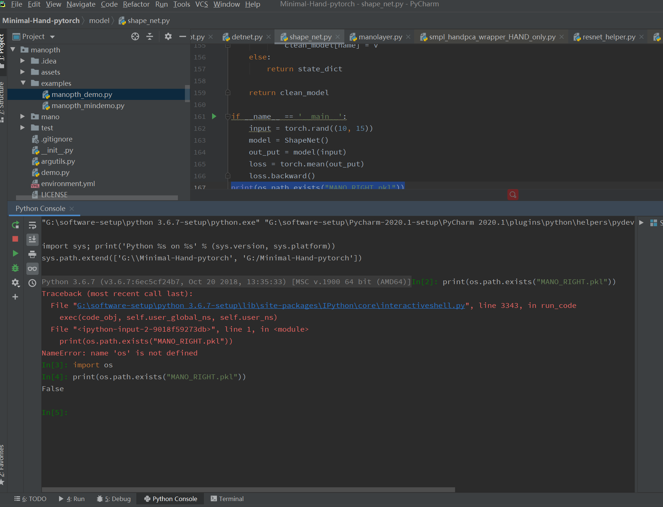Attach debugger to console
Viewport: 663px width, 507px height.
tap(15, 268)
